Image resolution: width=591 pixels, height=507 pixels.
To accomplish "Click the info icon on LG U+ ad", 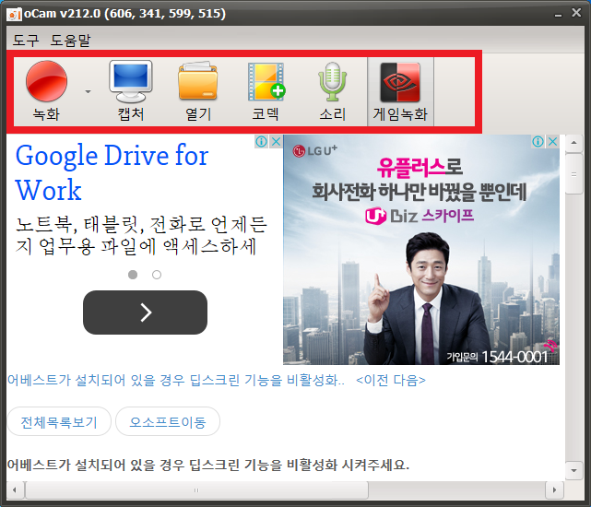I will [x=538, y=142].
